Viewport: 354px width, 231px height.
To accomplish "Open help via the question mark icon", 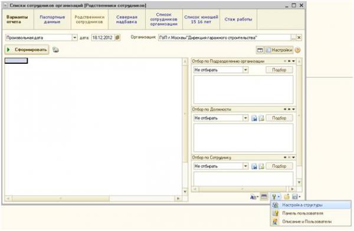I will click(x=297, y=50).
